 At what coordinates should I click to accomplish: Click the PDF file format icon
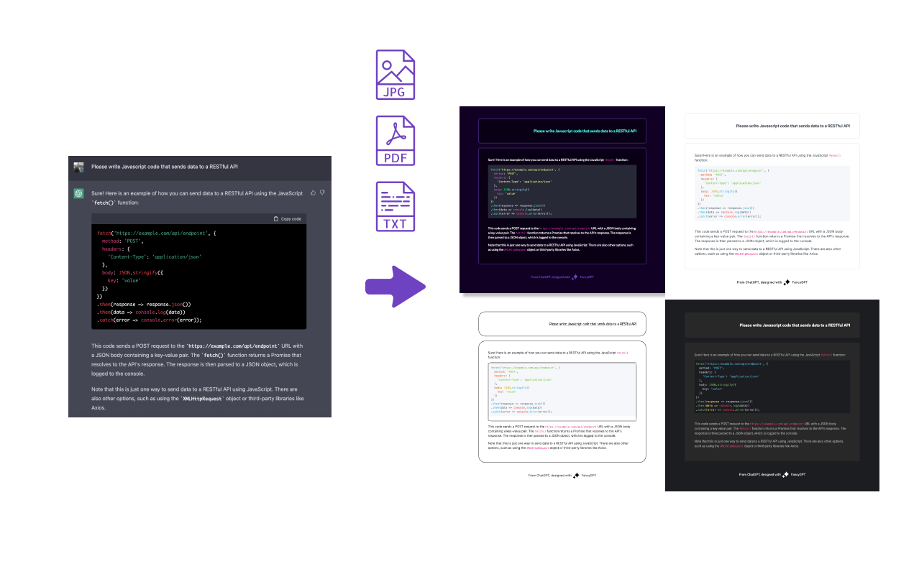tap(396, 141)
